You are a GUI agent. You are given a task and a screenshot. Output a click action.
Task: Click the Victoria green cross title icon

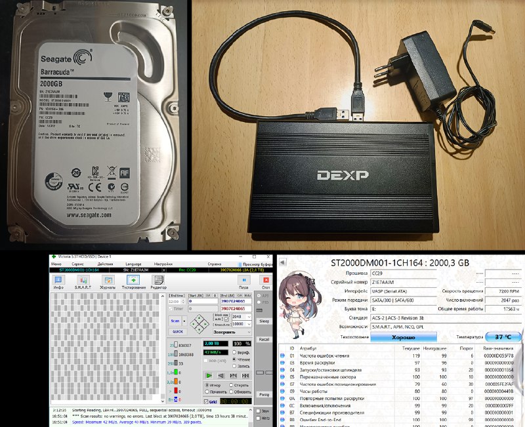pos(54,256)
